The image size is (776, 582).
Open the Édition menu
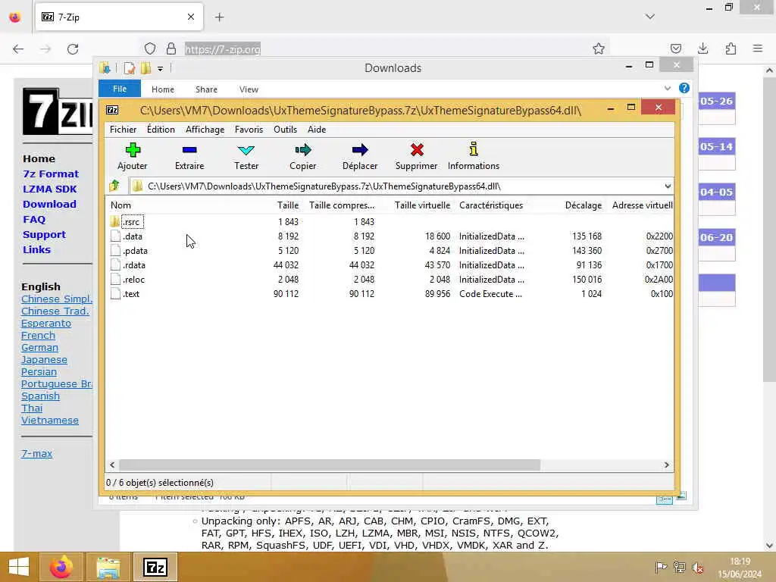[x=161, y=130]
